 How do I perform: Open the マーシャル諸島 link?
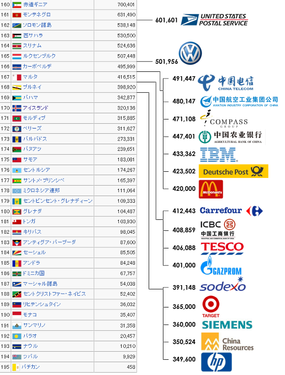(40, 284)
